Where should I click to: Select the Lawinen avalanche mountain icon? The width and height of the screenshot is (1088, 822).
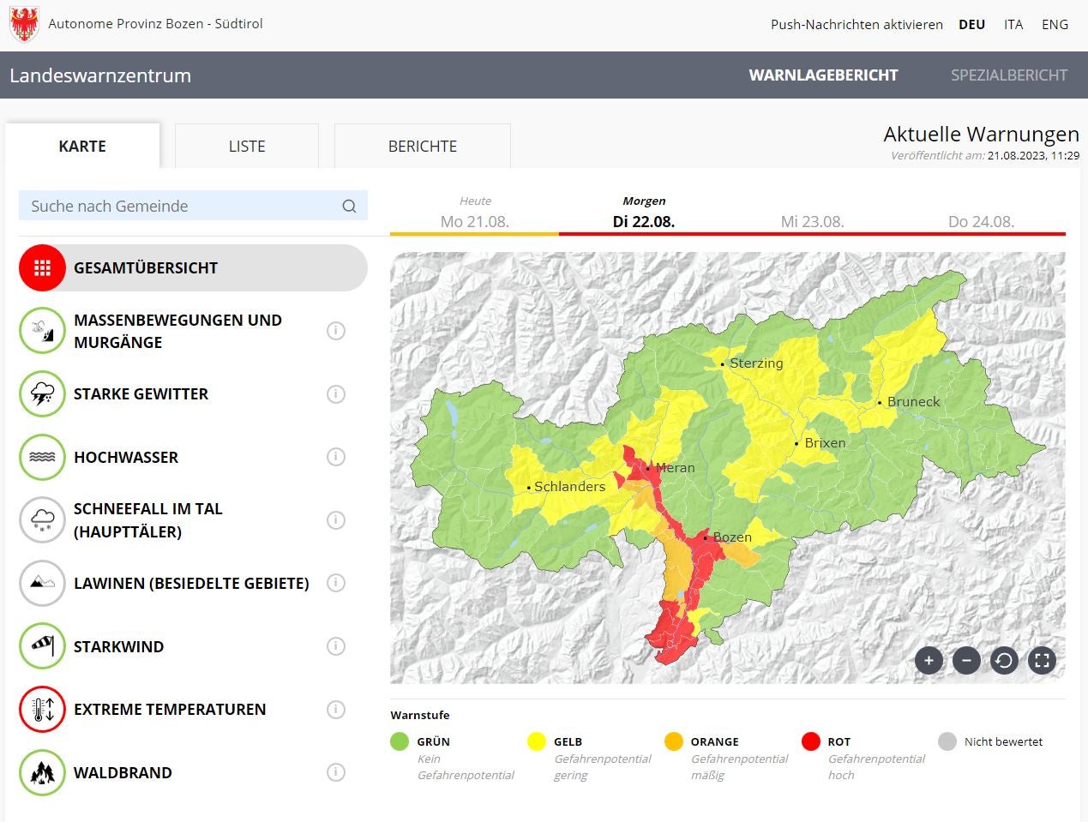click(x=42, y=583)
